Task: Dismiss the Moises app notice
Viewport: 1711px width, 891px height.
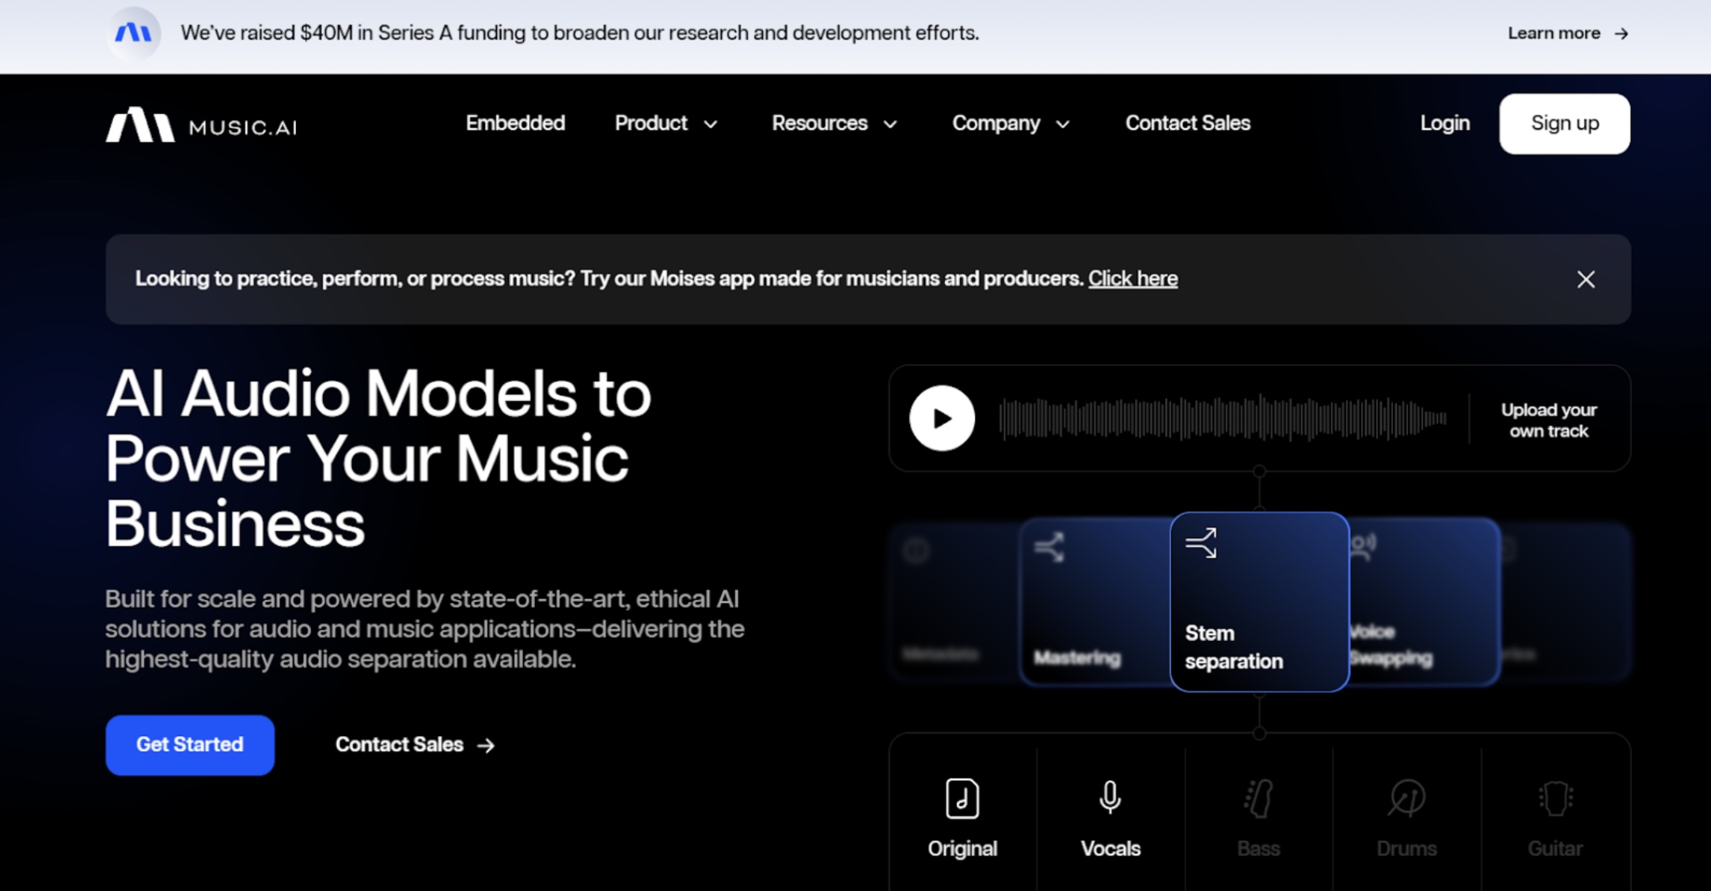Action: [x=1585, y=279]
